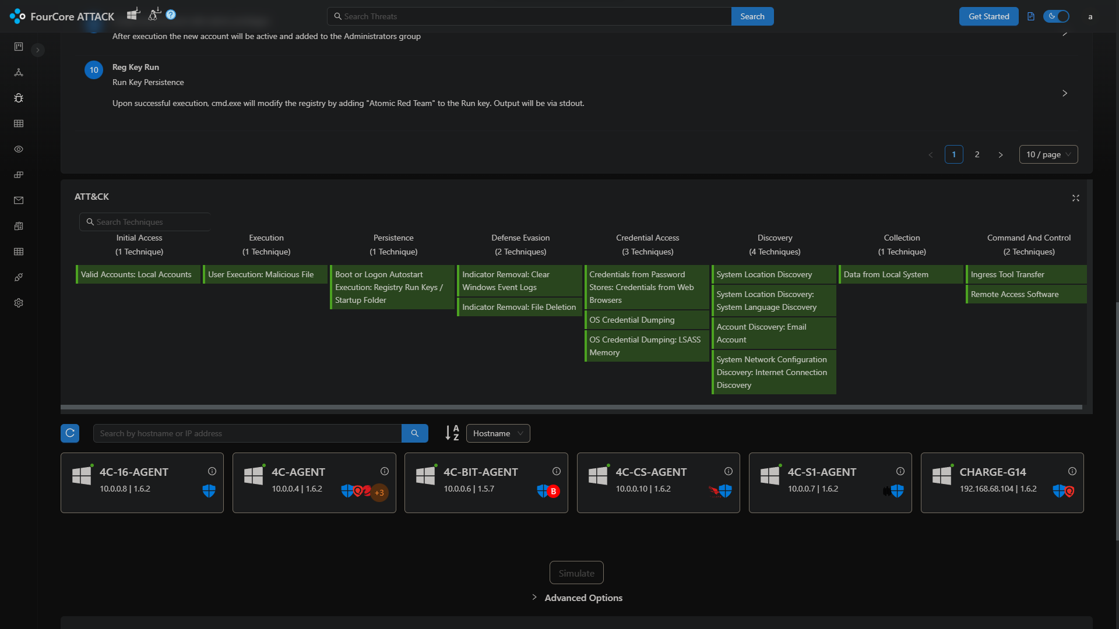Toggle the A-Z sort order icon

tap(452, 433)
